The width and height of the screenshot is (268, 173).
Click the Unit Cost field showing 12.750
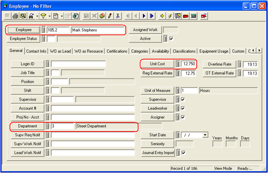coord(188,64)
